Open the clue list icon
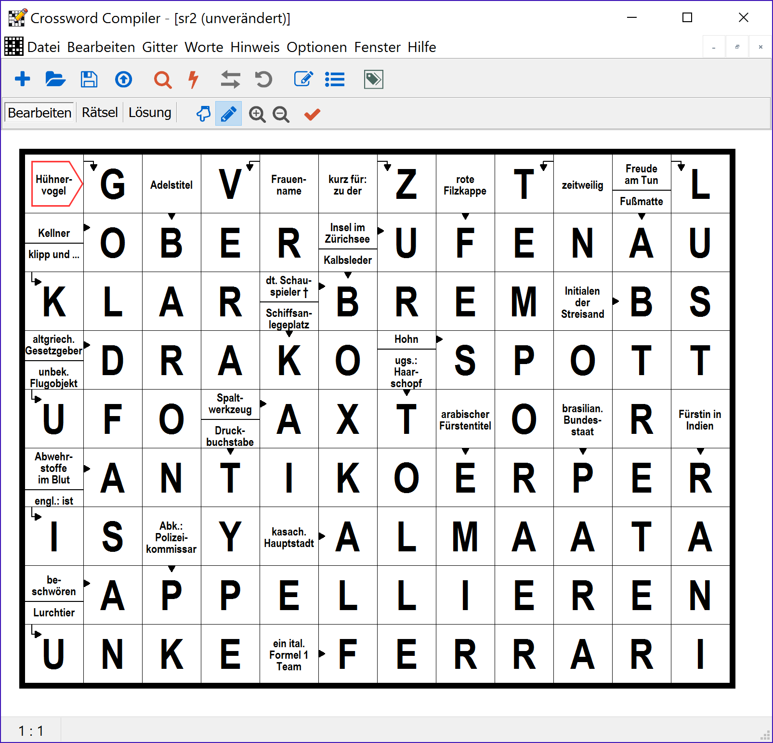This screenshot has width=773, height=743. click(335, 79)
